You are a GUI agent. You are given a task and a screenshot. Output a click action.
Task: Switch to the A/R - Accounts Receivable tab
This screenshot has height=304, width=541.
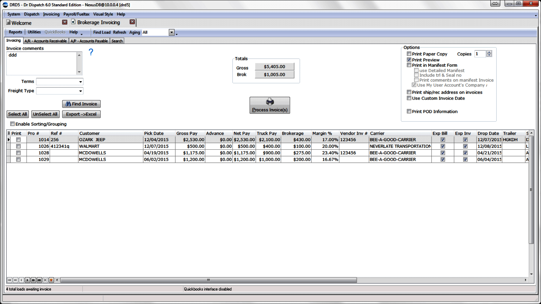45,41
